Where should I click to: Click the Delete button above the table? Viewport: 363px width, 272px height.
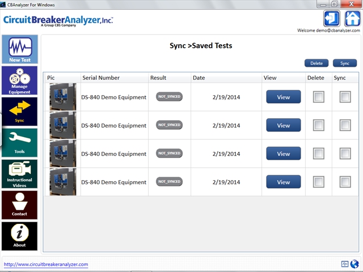click(x=316, y=63)
